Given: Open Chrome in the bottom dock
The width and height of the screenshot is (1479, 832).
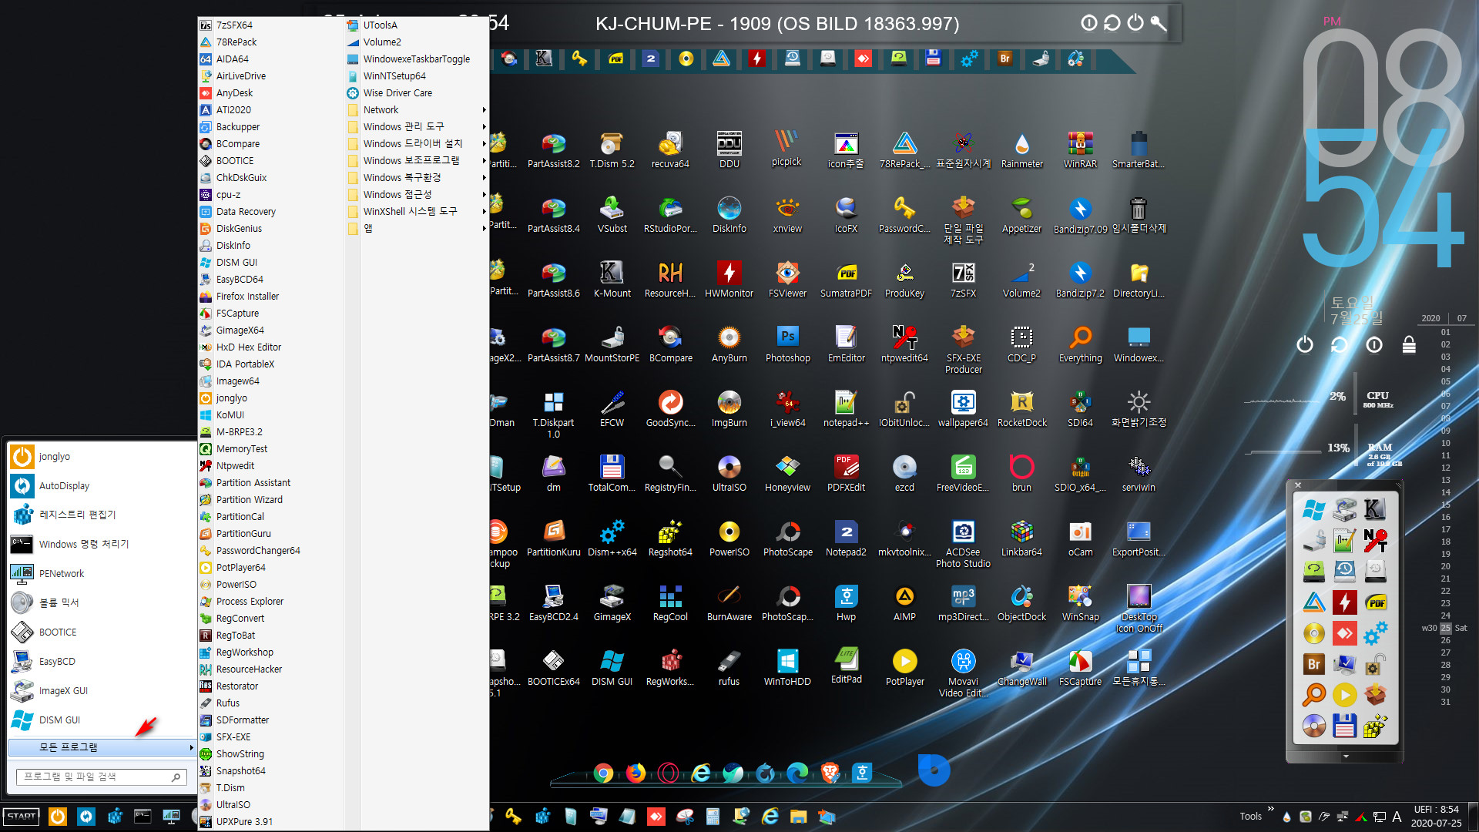Looking at the screenshot, I should coord(603,773).
